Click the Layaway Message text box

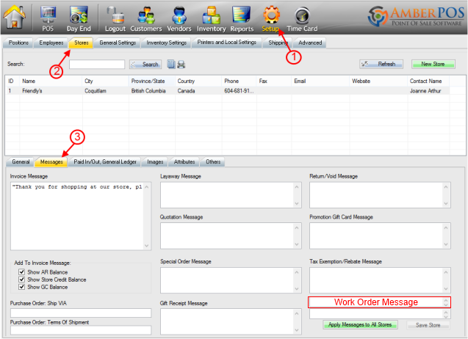231,195
